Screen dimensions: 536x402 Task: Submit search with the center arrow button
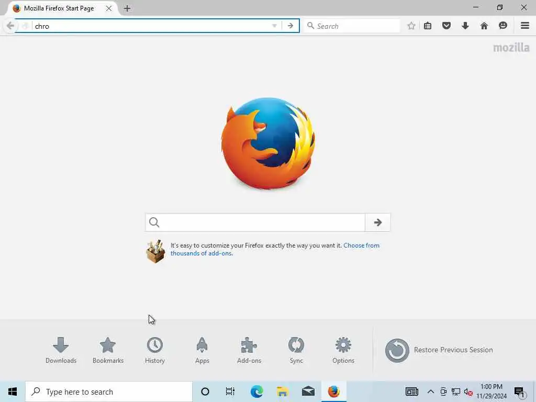click(x=378, y=222)
